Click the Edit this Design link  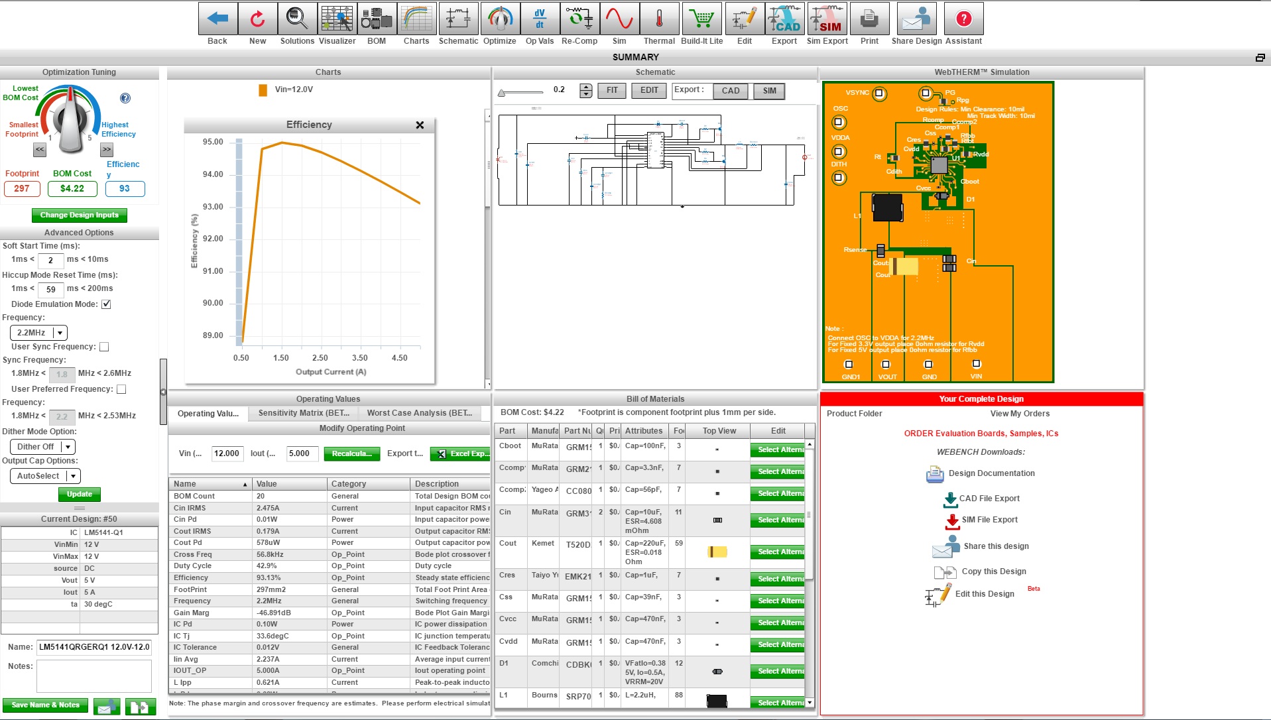[985, 594]
